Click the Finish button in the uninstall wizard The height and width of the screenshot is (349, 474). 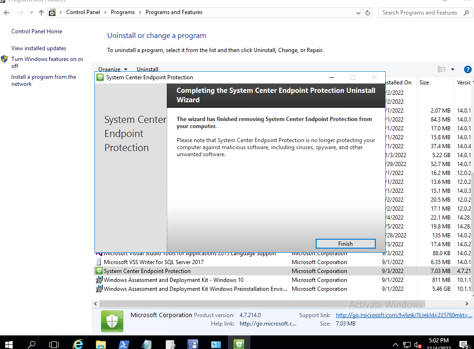tap(346, 243)
